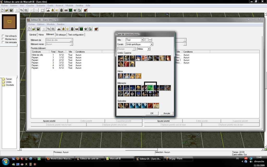The height and width of the screenshot is (167, 267).
Task: Open Trigger editor from main map editor toolbar
Action: click(x=53, y=10)
